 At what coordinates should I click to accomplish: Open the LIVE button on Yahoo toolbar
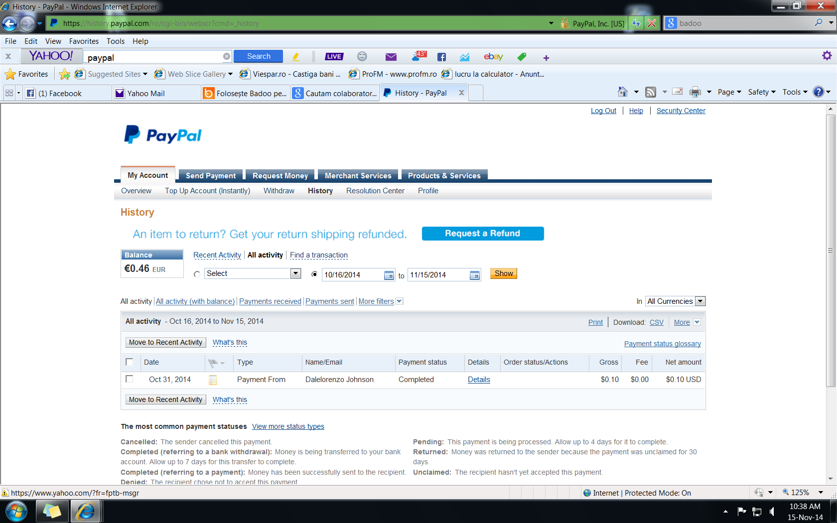334,57
